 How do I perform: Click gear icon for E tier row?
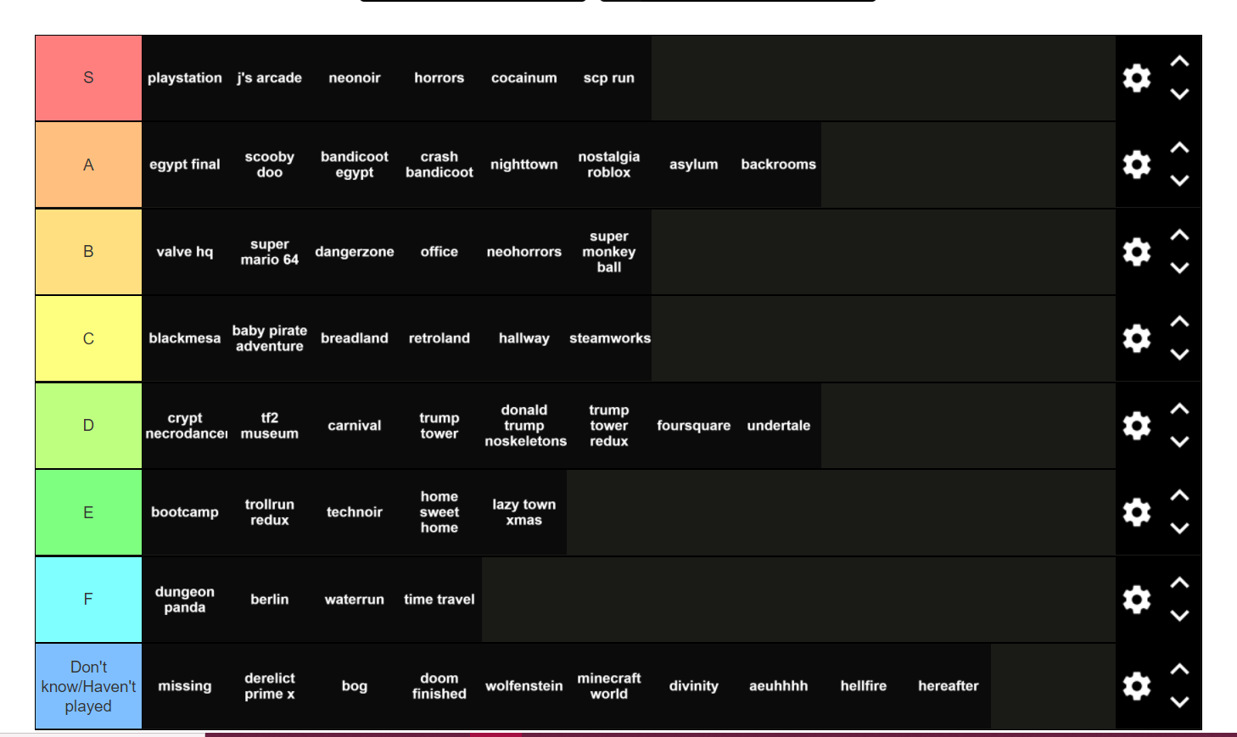coord(1136,512)
